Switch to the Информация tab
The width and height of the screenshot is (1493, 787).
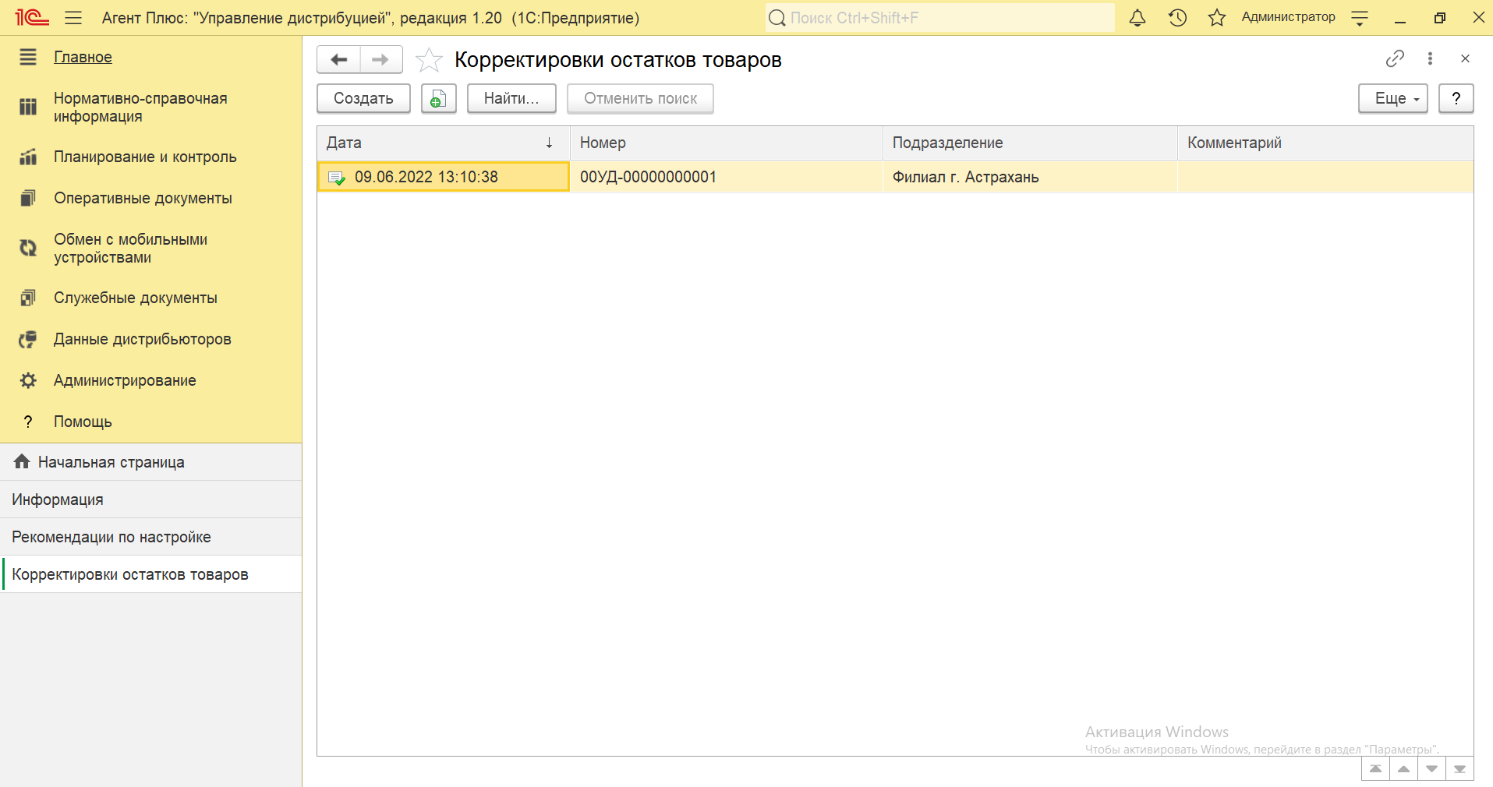tap(151, 499)
